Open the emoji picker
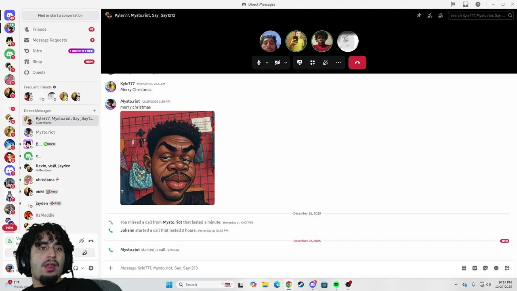517x291 pixels. tap(496, 268)
